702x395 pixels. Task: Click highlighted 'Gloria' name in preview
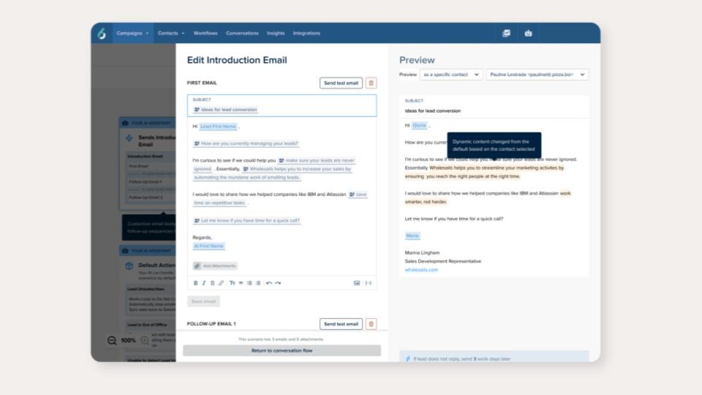tap(419, 126)
